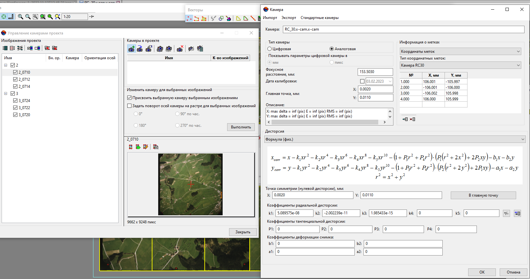This screenshot has width=530, height=279.
Task: Click the k1 radial distortion coefficient field
Action: [294, 213]
